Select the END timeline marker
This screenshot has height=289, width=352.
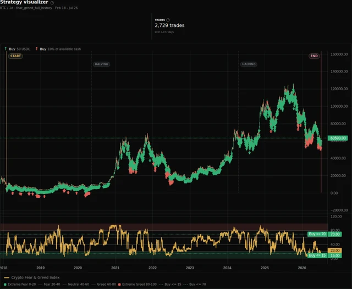(x=314, y=56)
